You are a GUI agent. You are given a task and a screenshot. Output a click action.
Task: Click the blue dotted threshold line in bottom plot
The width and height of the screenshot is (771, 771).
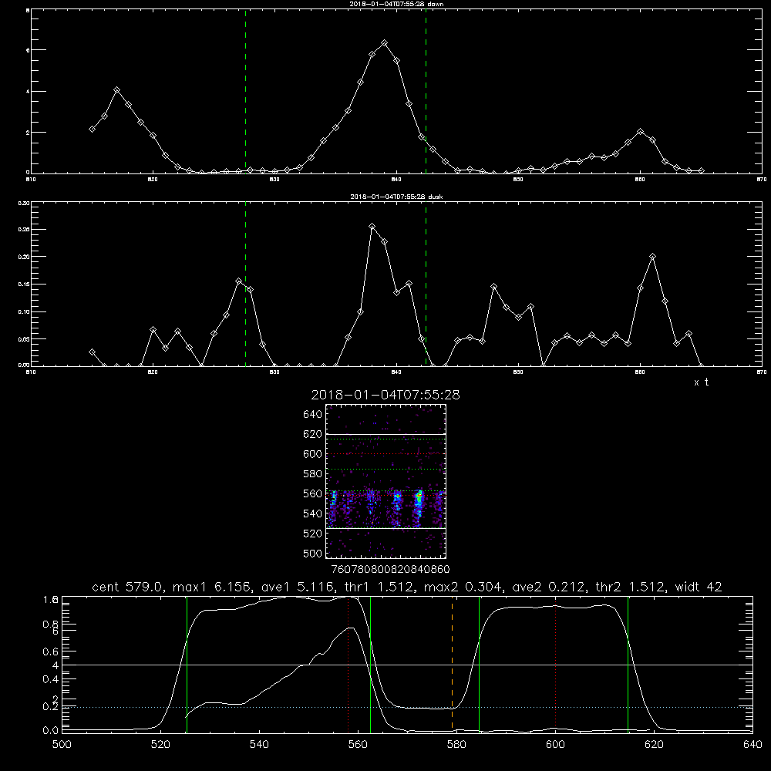407,707
